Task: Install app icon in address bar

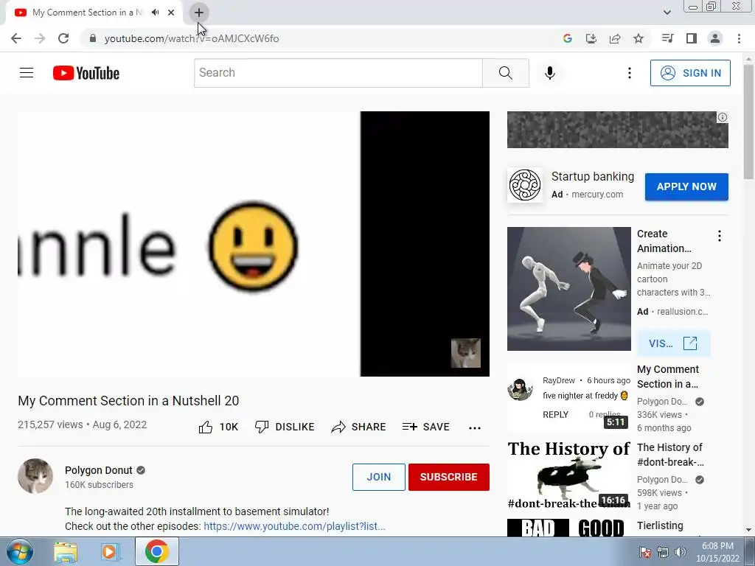Action: click(591, 38)
